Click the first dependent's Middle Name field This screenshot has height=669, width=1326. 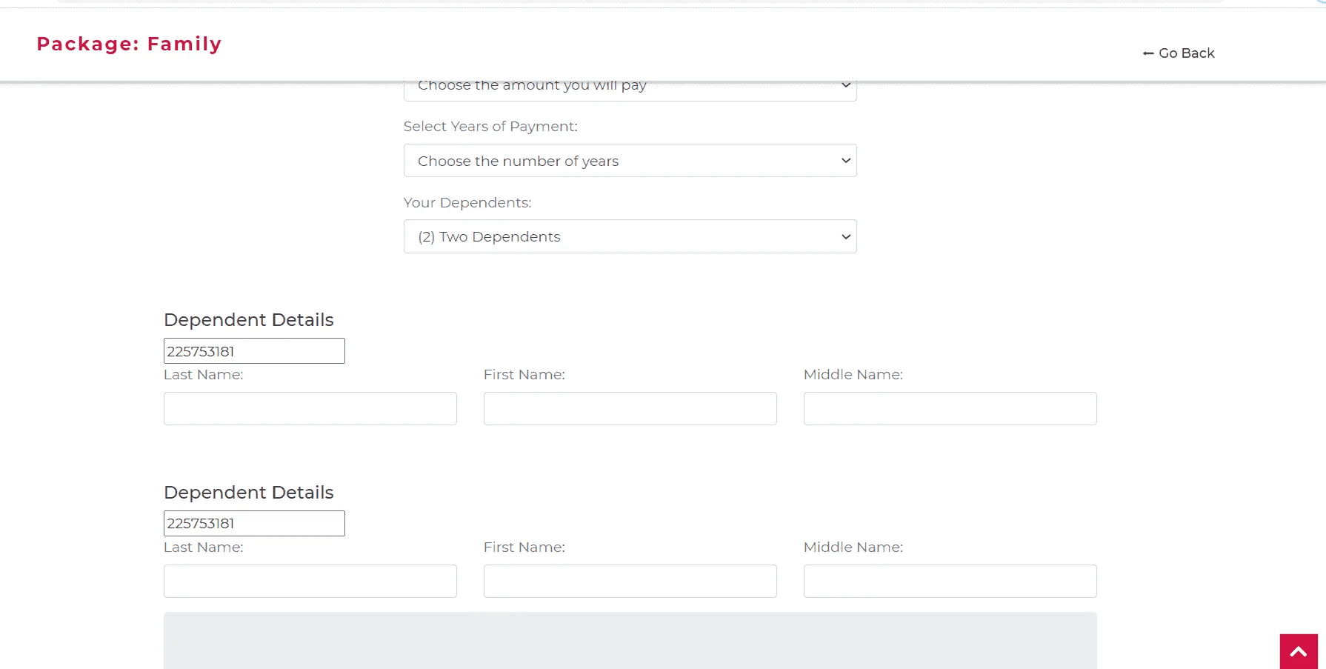pos(950,408)
